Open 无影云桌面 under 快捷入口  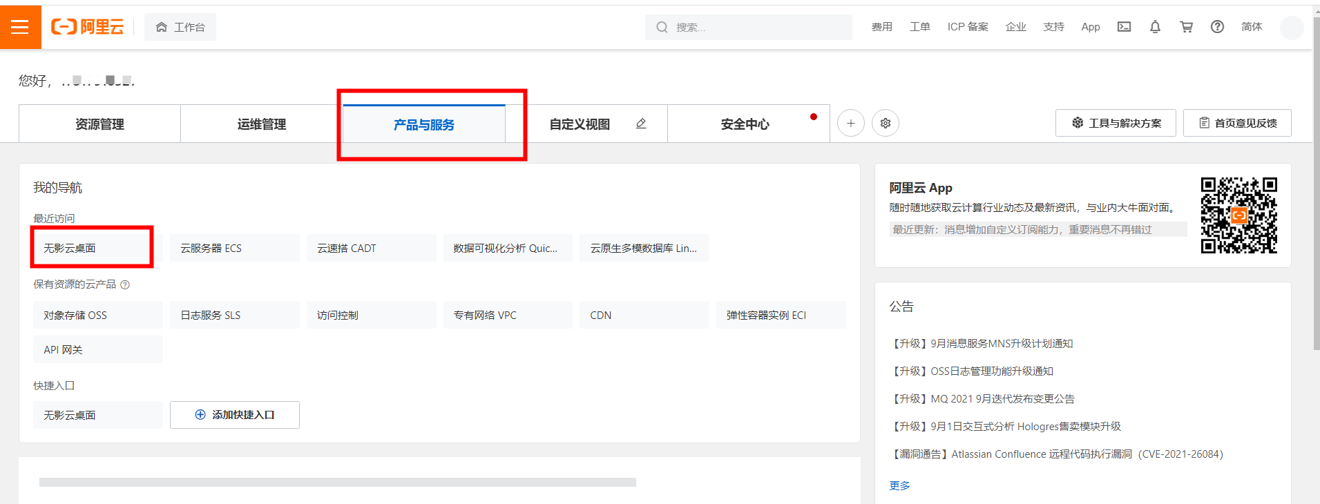coord(98,415)
